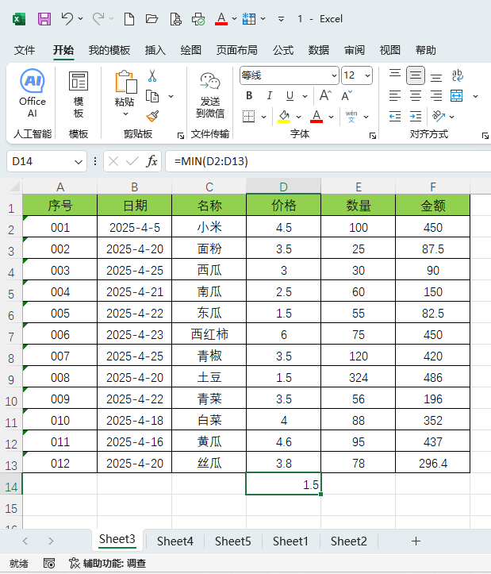Apply red font color in ribbon
This screenshot has height=574, width=491.
tap(316, 117)
